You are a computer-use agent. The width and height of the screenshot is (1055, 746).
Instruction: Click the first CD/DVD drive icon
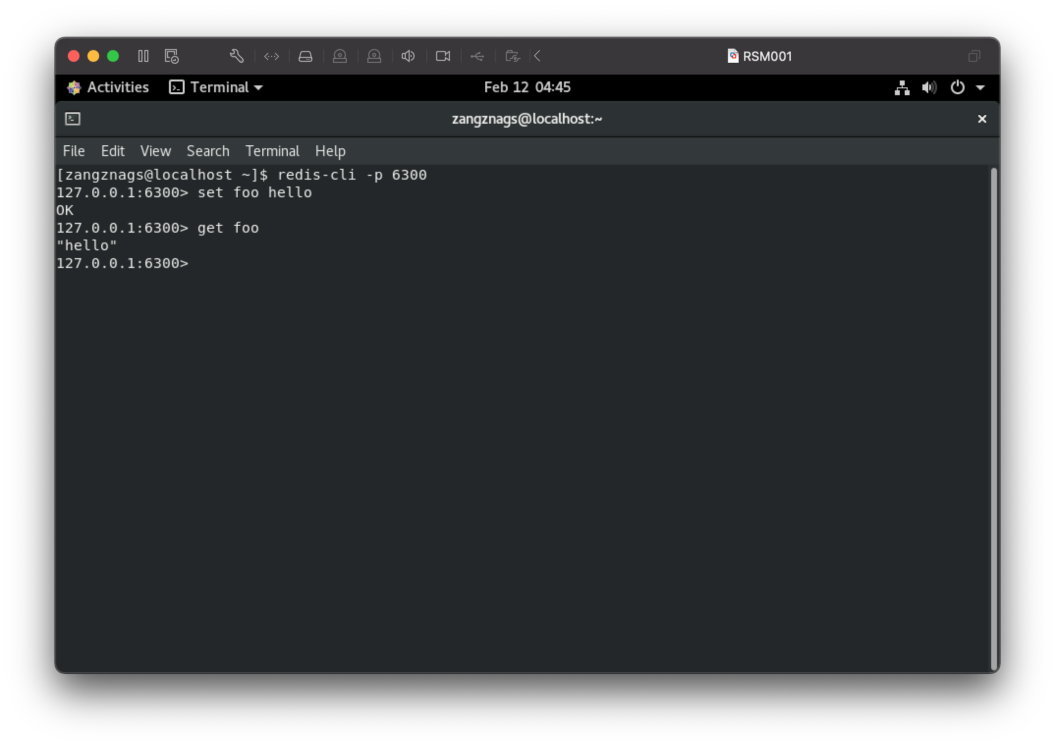(340, 56)
